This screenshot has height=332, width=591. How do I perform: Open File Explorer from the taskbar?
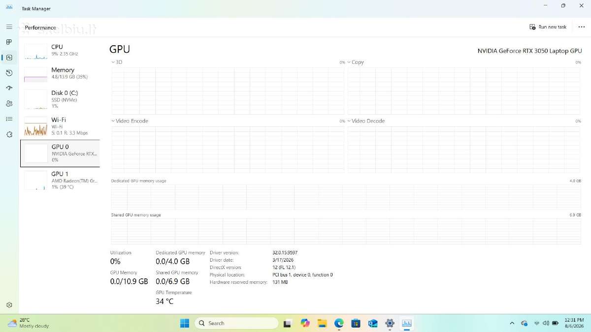click(322, 323)
